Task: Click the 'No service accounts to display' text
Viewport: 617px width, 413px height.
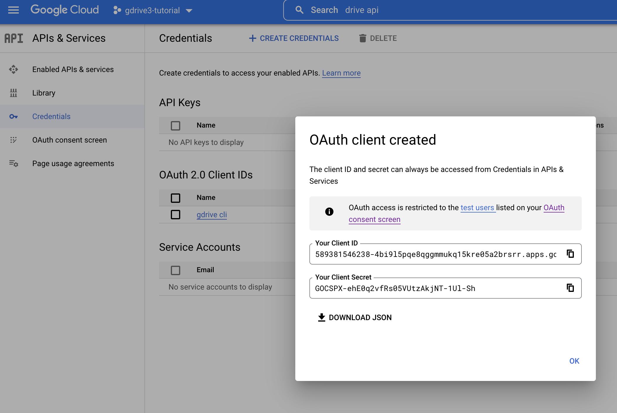Action: [220, 287]
